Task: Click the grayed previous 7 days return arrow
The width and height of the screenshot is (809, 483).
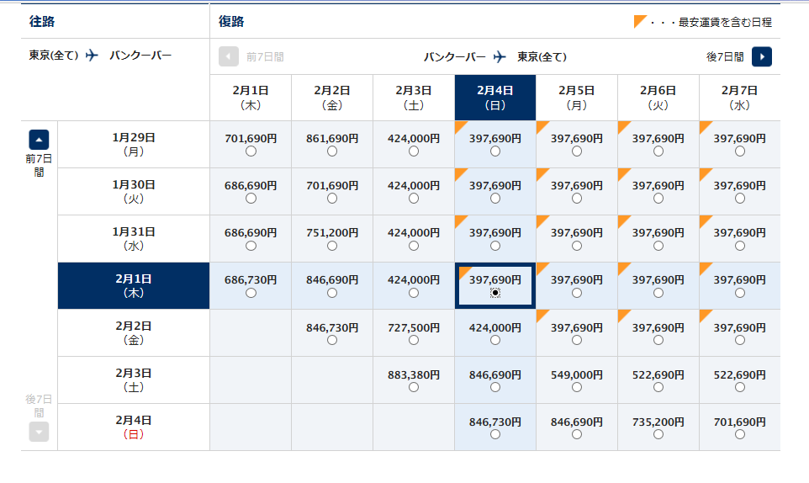Action: tap(229, 56)
